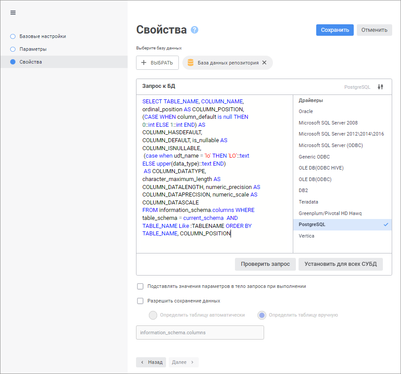
Task: Switch to the Параметры step
Action: point(33,49)
